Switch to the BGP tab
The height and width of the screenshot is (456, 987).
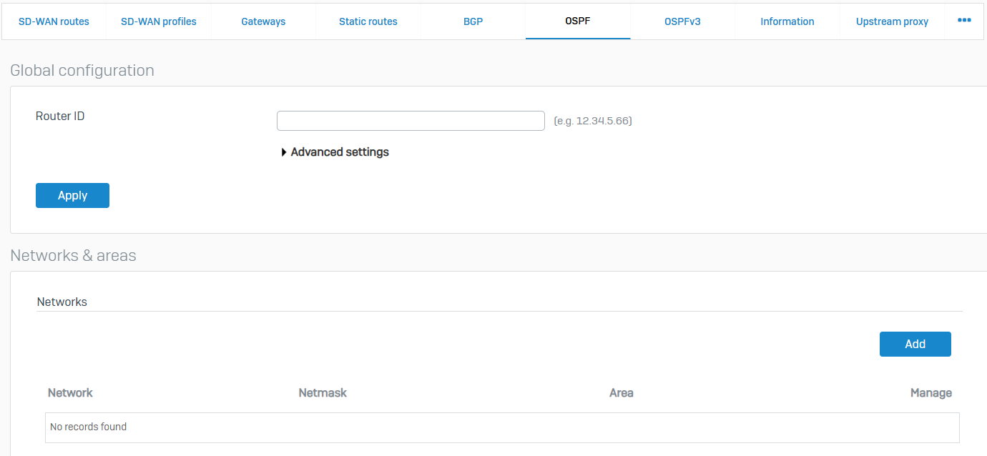pos(473,21)
